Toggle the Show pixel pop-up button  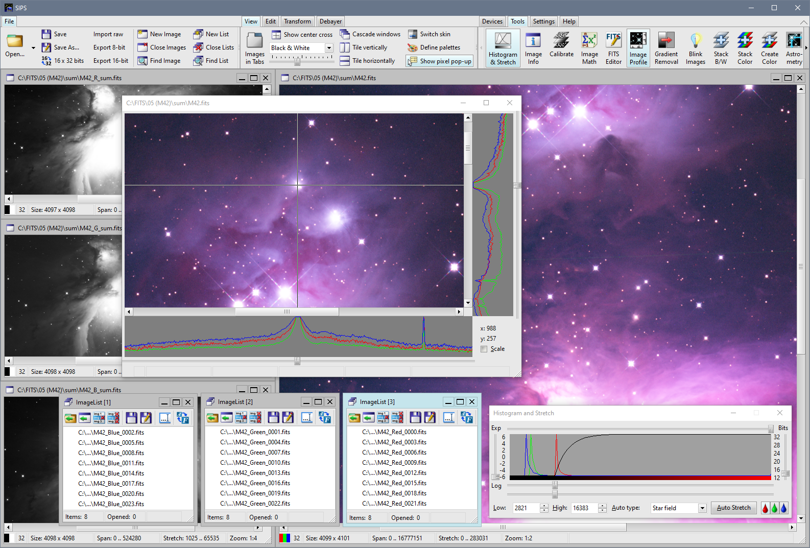(x=439, y=61)
